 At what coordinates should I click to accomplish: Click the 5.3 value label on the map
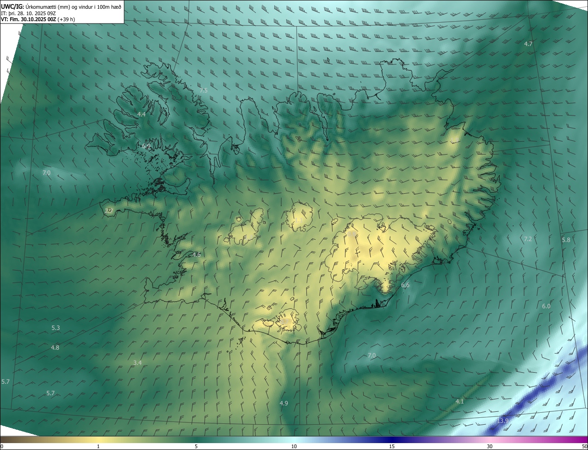(x=56, y=328)
